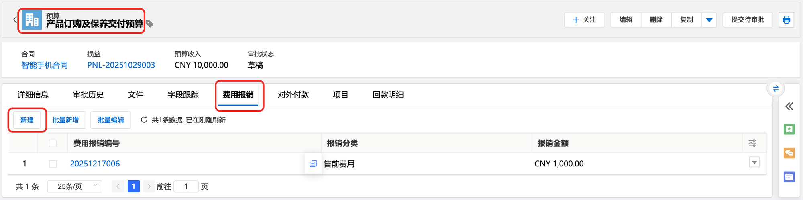Open the PNL-20251029003 link
Image resolution: width=803 pixels, height=200 pixels.
click(x=121, y=65)
